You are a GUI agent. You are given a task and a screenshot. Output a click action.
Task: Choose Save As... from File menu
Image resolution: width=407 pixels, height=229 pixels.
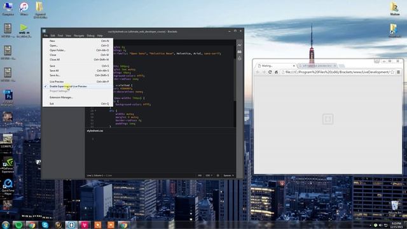click(78, 75)
